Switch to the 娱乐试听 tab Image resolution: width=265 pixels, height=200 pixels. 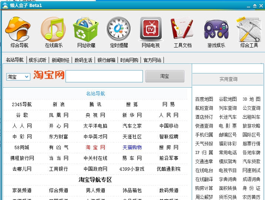(x=37, y=60)
